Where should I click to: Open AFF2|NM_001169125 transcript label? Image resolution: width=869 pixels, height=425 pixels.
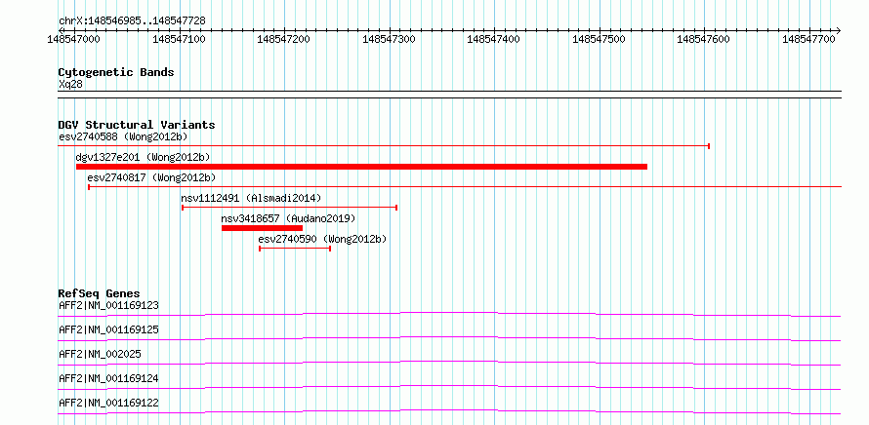pyautogui.click(x=108, y=329)
